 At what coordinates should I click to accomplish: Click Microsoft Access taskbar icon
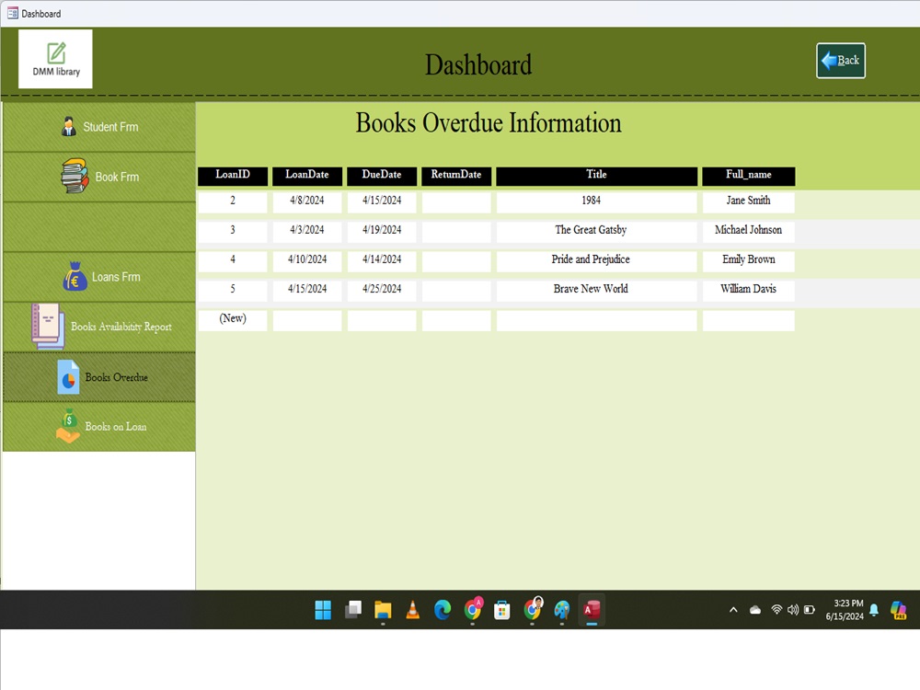(x=592, y=610)
